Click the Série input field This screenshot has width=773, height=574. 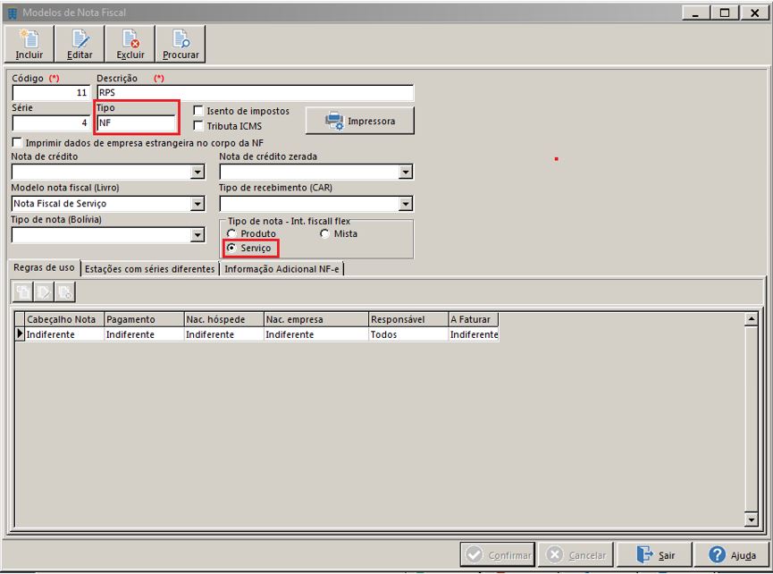[x=51, y=122]
